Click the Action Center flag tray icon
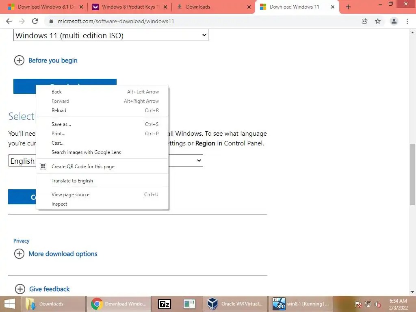This screenshot has width=416, height=312. tap(358, 304)
